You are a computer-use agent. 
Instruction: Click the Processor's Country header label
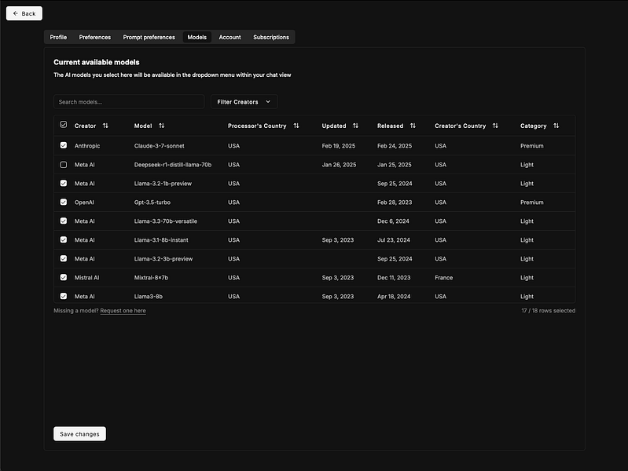(257, 126)
